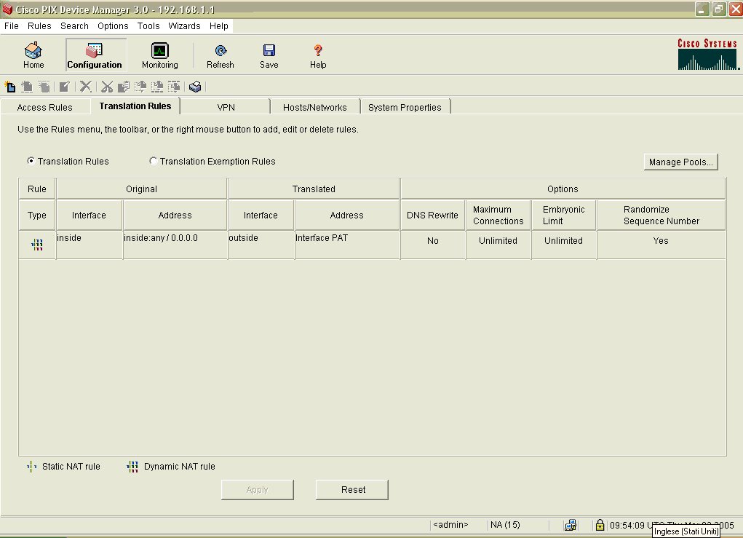Image resolution: width=743 pixels, height=538 pixels.
Task: Open the Options menu
Action: [x=113, y=26]
